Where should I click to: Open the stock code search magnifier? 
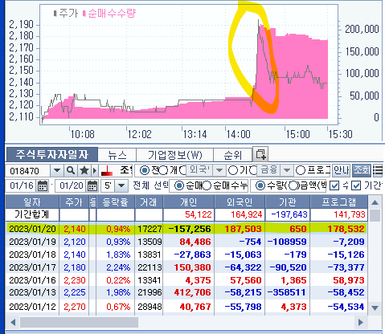tap(71, 170)
